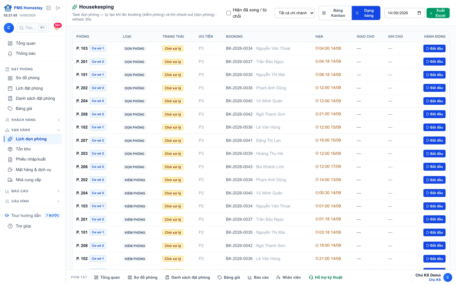Open the Tất cả chi nhánh branch dropdown
Screen dimensions: 456x285
(x=295, y=13)
